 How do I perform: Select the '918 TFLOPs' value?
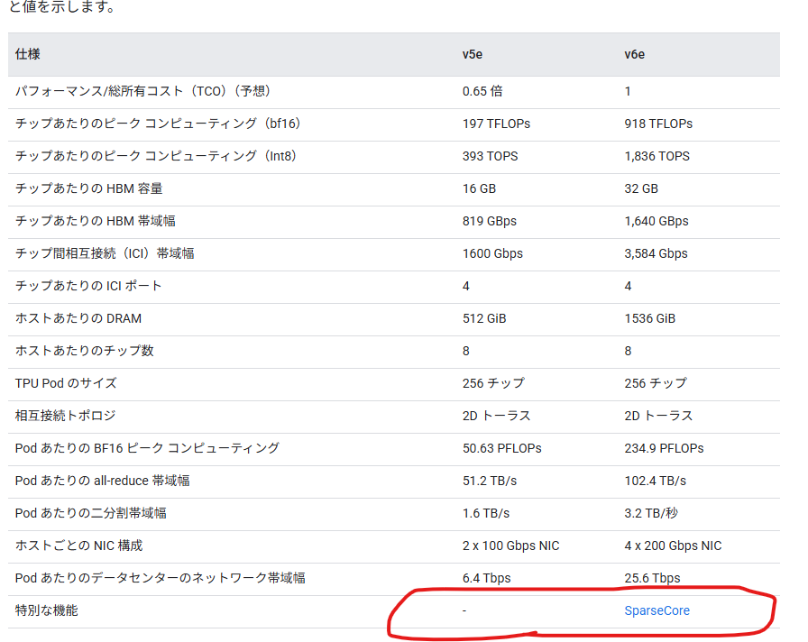658,124
